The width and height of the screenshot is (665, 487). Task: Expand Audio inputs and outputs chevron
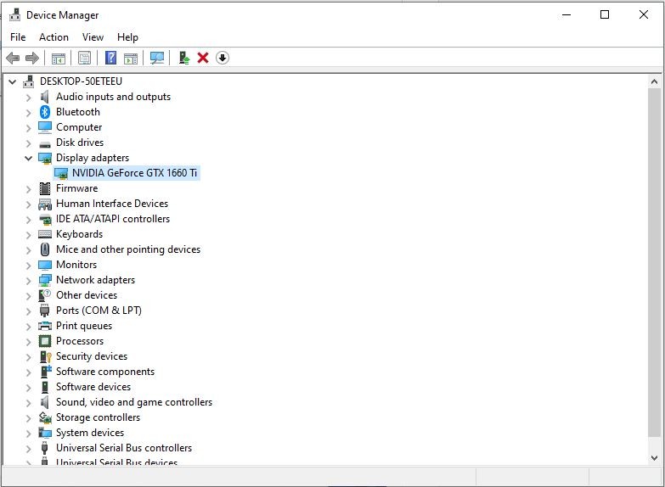[x=28, y=98]
